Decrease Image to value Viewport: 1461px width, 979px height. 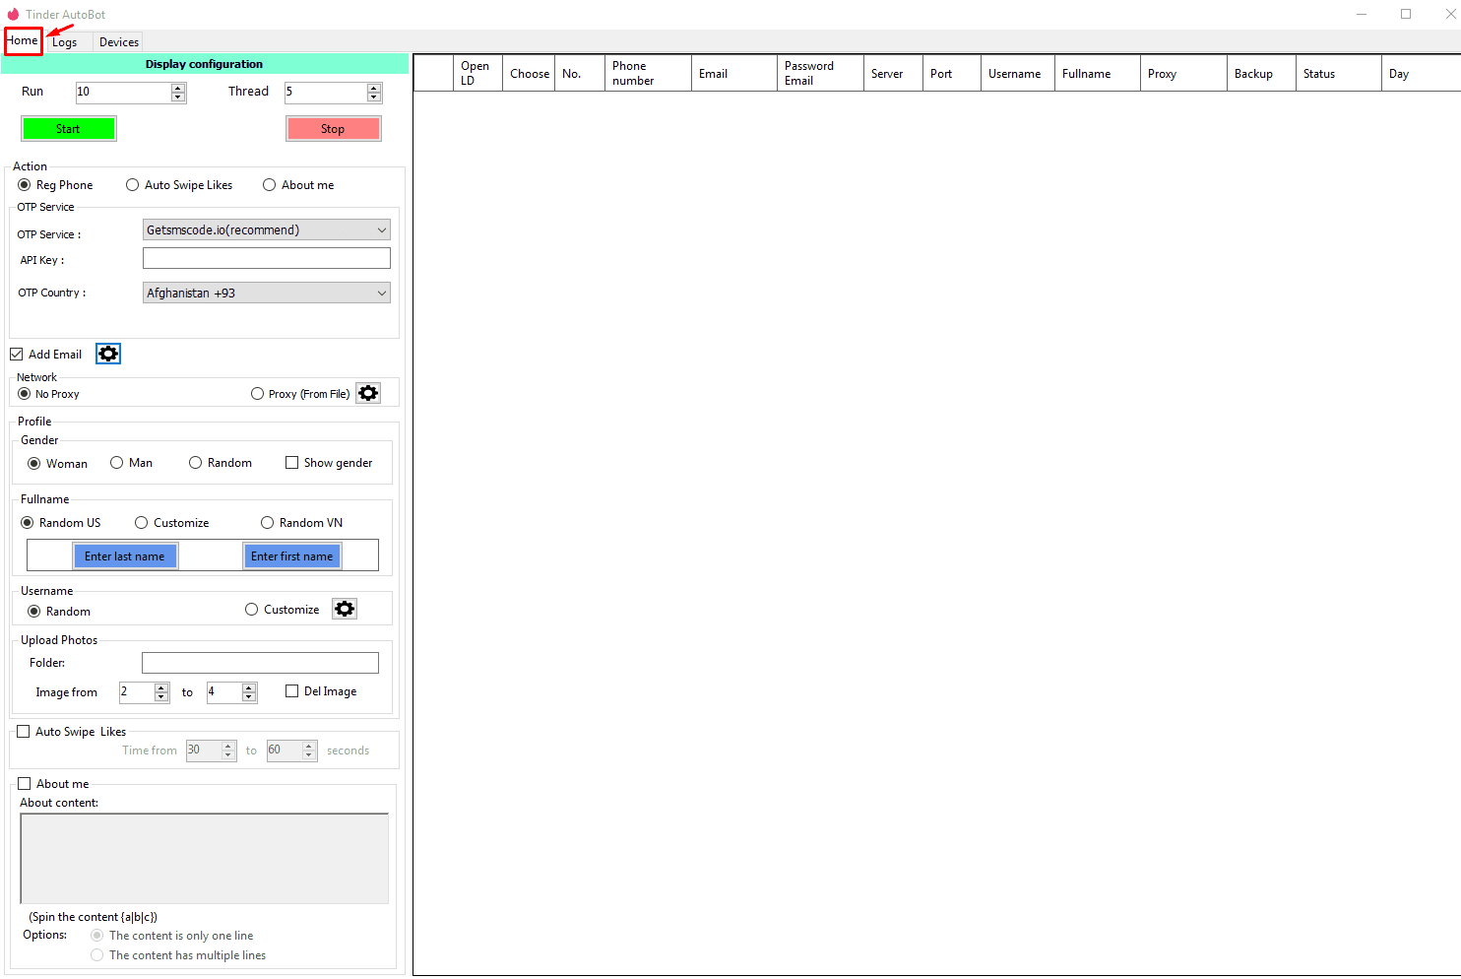pyautogui.click(x=249, y=697)
